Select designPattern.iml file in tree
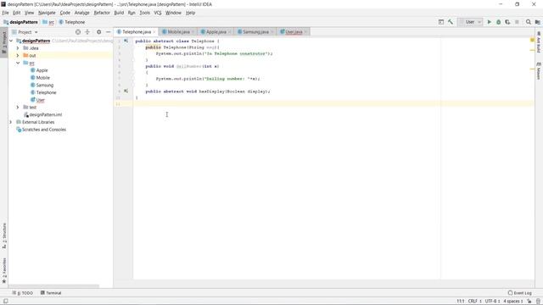The height and width of the screenshot is (305, 543). 45,114
